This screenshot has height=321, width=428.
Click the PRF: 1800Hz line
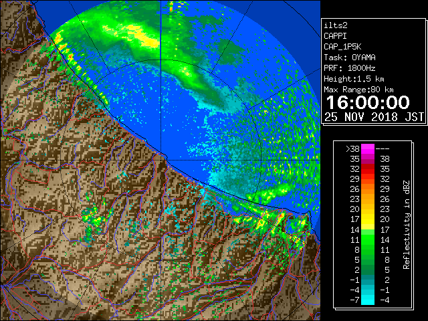click(350, 68)
